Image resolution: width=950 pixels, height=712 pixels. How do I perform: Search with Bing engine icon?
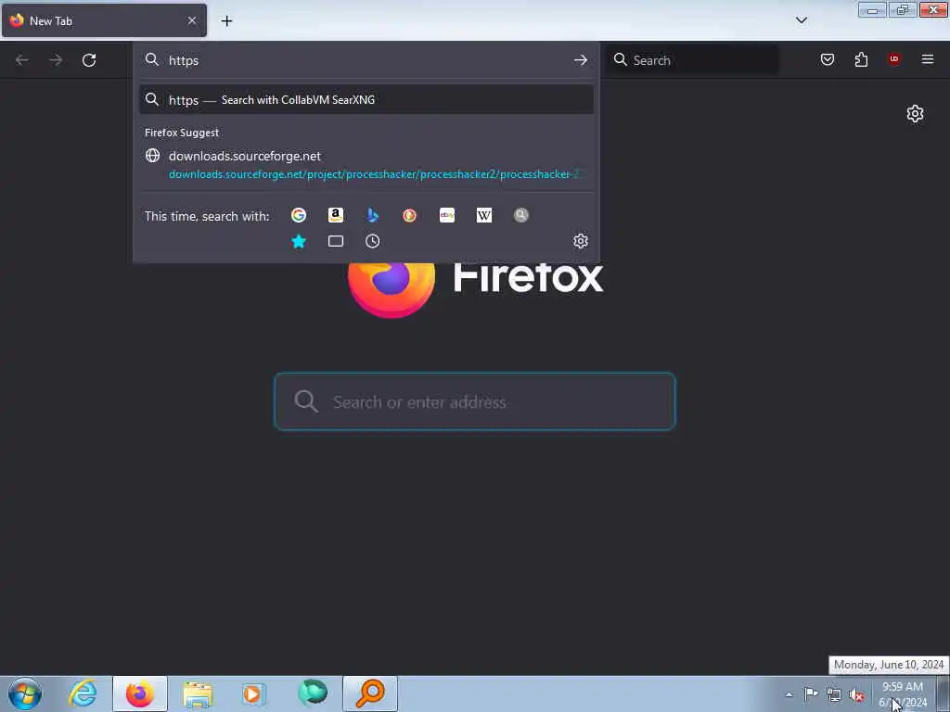tap(373, 215)
